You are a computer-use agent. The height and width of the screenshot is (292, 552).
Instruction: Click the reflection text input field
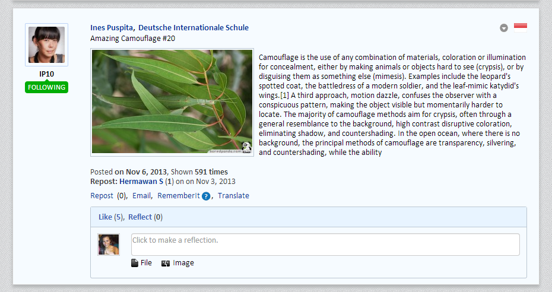(325, 245)
